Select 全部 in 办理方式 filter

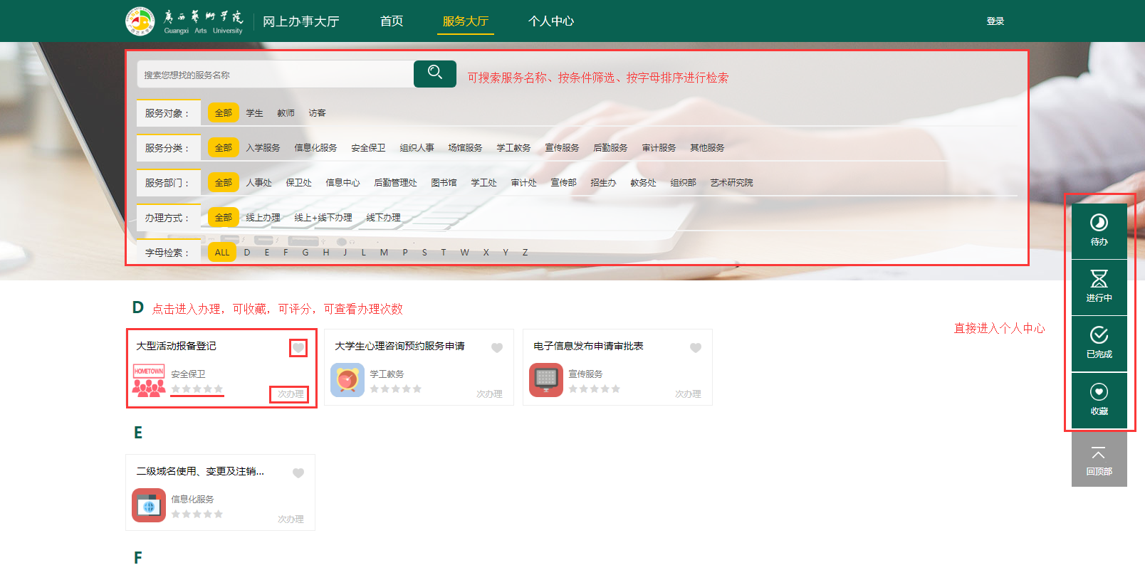point(224,217)
